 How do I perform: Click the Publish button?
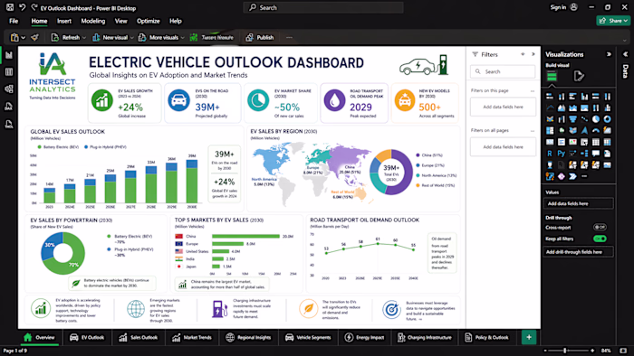coord(260,37)
